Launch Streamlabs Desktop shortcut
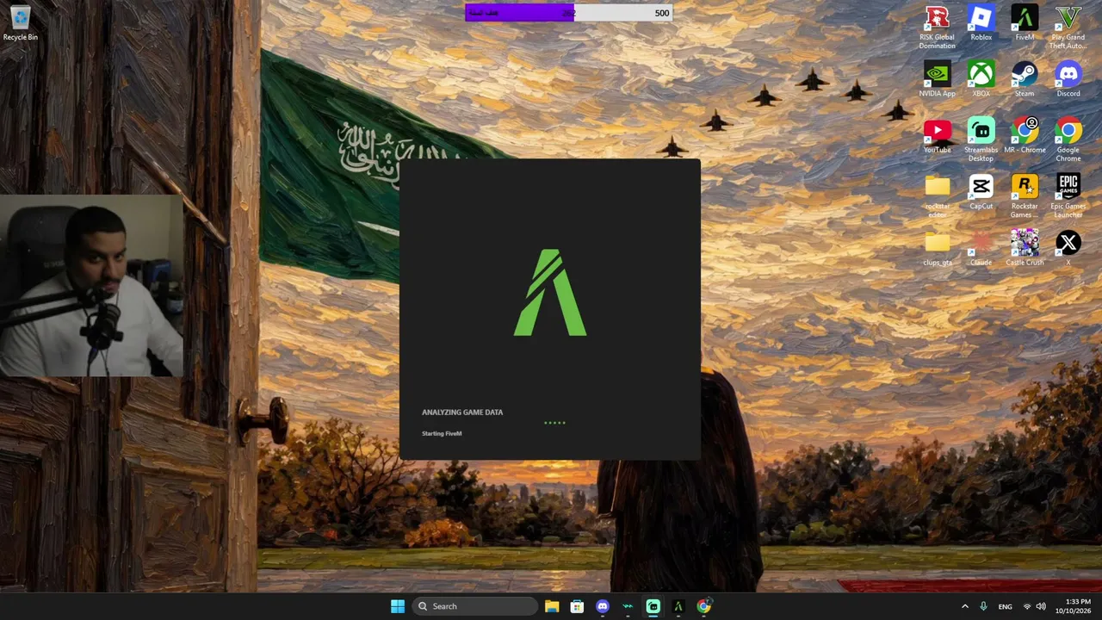The image size is (1102, 620). click(981, 139)
